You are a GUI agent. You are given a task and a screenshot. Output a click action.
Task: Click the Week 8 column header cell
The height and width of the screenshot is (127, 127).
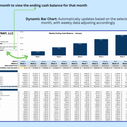tap(95, 63)
